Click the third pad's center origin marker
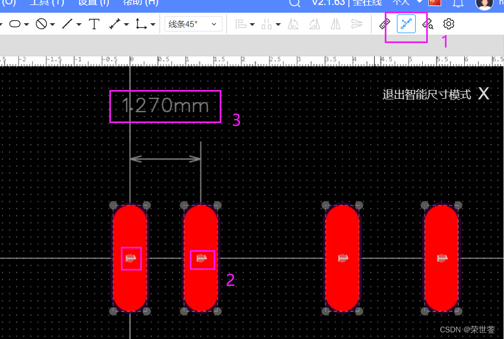This screenshot has width=504, height=339. (343, 258)
